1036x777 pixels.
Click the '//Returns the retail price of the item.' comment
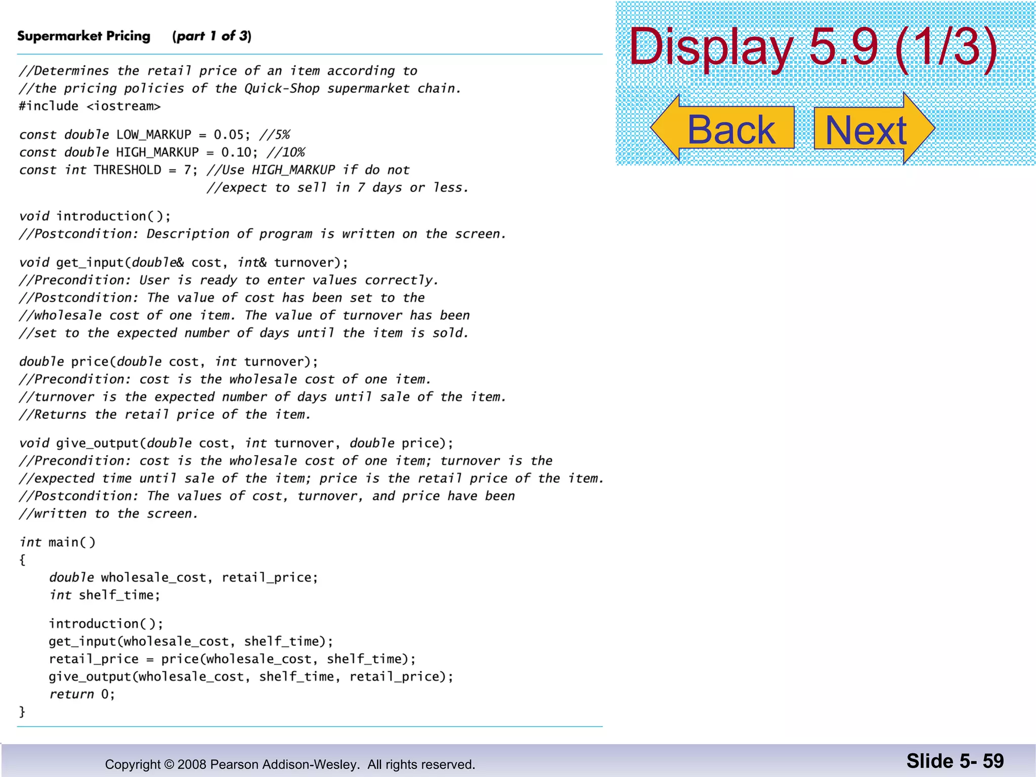coord(165,415)
